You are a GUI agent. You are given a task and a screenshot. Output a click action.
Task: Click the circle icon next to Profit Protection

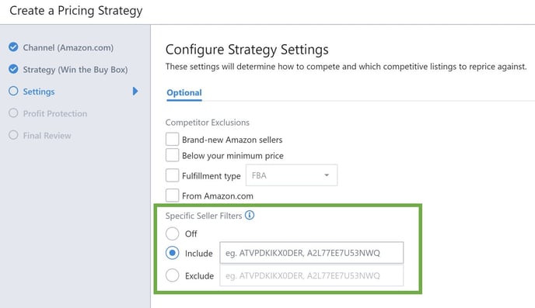coord(13,113)
